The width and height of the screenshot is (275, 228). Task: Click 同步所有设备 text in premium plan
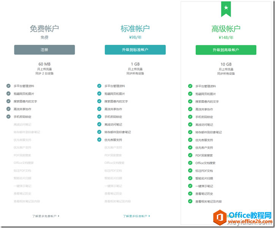[226, 74]
